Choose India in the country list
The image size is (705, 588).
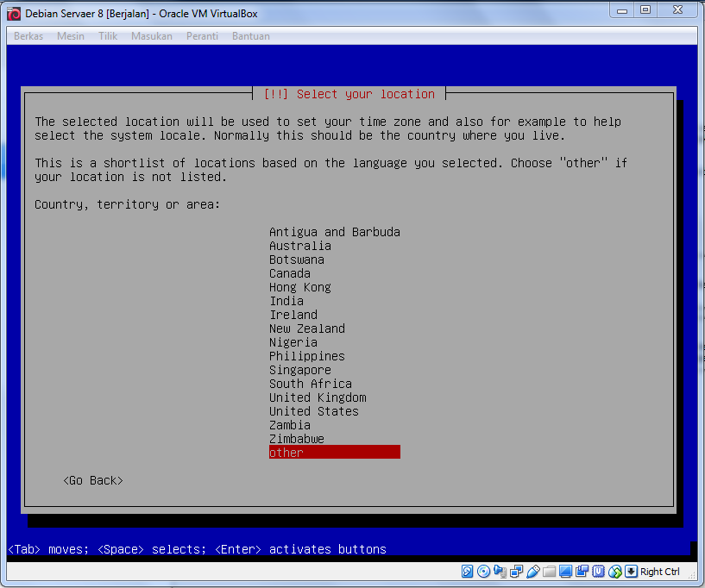click(x=335, y=301)
